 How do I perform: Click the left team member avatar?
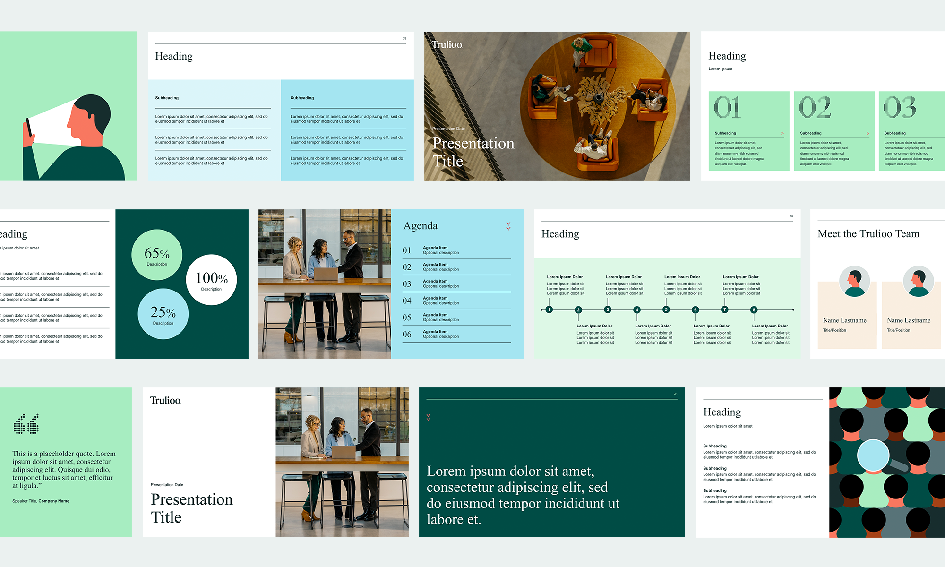[x=854, y=281]
